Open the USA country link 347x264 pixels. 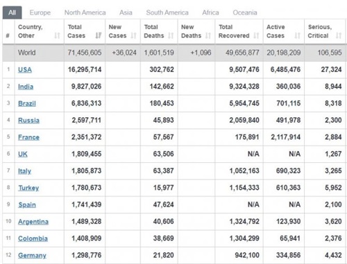(25, 69)
